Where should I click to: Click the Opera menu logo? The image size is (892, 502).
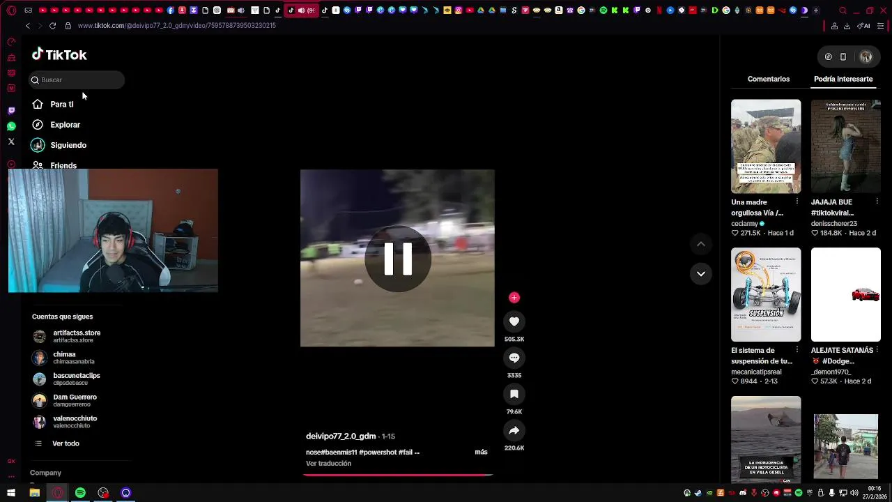point(11,10)
